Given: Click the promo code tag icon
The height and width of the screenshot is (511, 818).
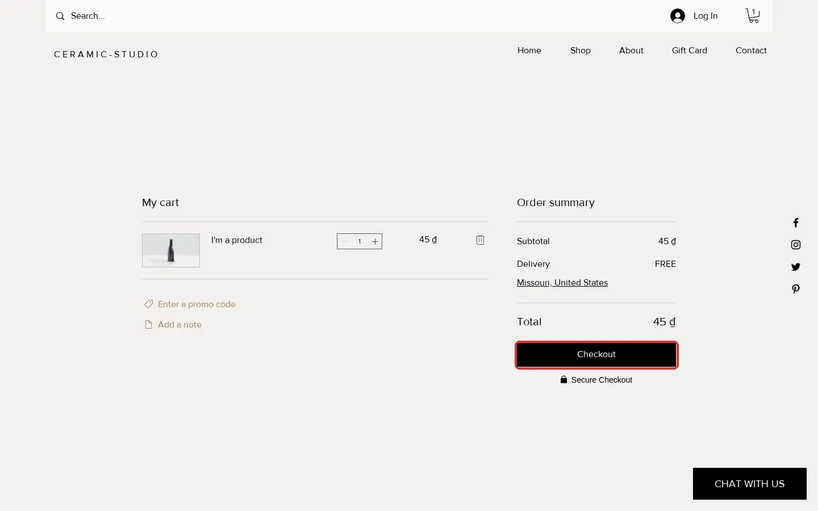Looking at the screenshot, I should (x=149, y=304).
